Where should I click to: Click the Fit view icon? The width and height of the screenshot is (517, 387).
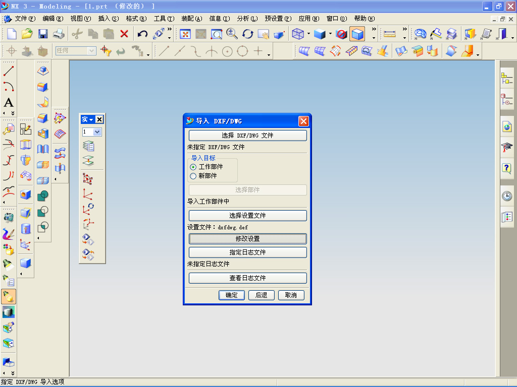point(185,34)
